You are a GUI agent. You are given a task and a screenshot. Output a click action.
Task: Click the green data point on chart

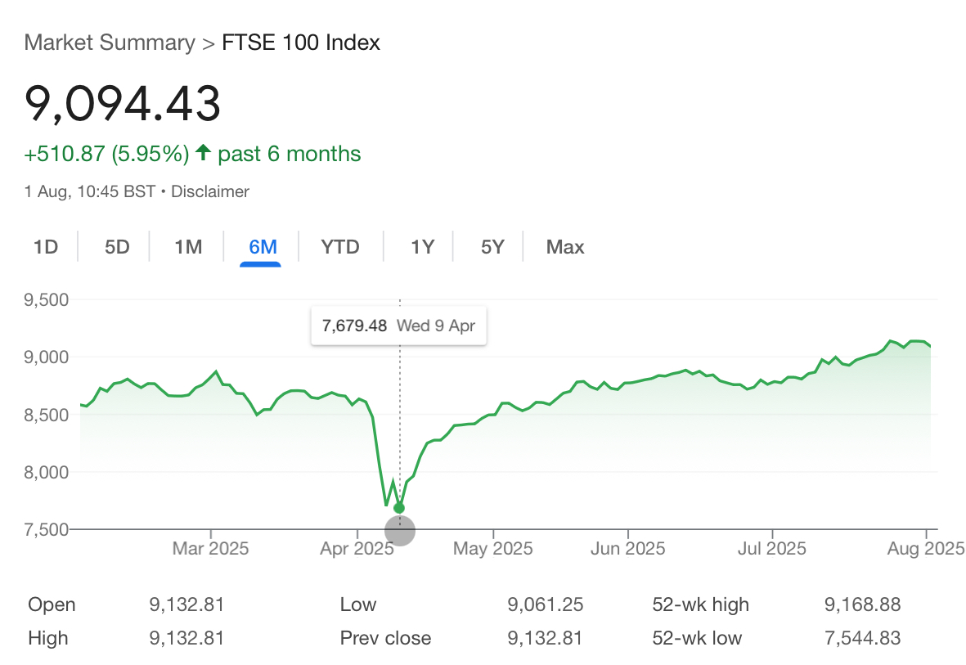click(x=399, y=508)
